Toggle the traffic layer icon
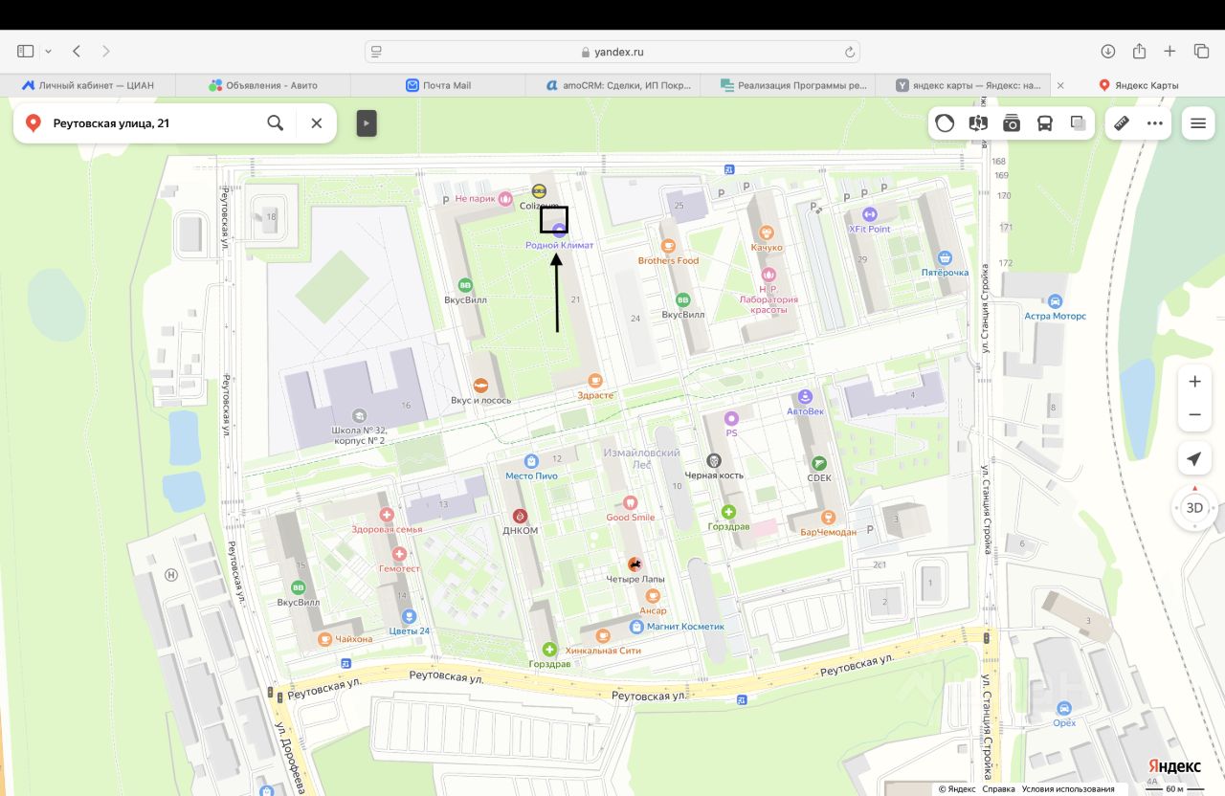 pos(945,122)
